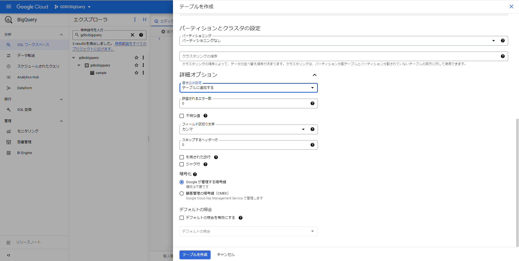This screenshot has height=261, width=519.
Task: Click the テーブルを作成 button
Action: (x=195, y=255)
